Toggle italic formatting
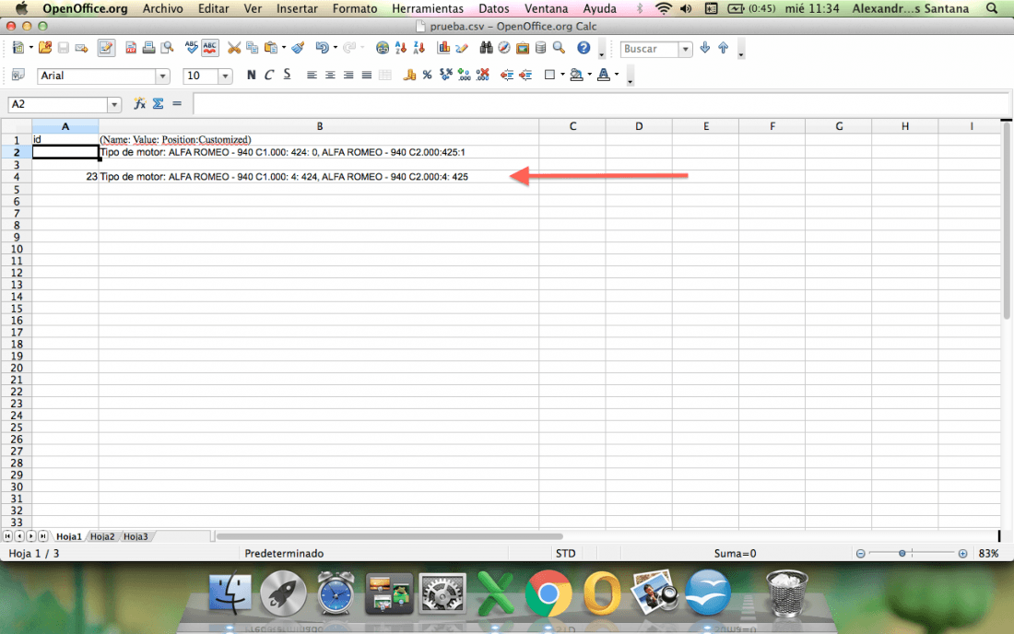1014x634 pixels. 269,75
